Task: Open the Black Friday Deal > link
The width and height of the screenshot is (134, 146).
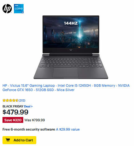Action: pyautogui.click(x=28, y=106)
